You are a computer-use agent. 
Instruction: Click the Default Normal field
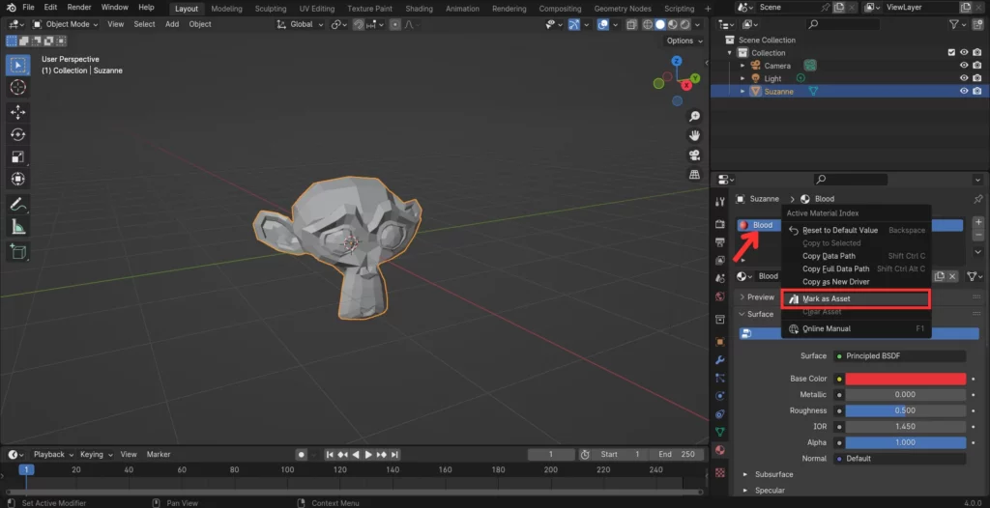(900, 459)
